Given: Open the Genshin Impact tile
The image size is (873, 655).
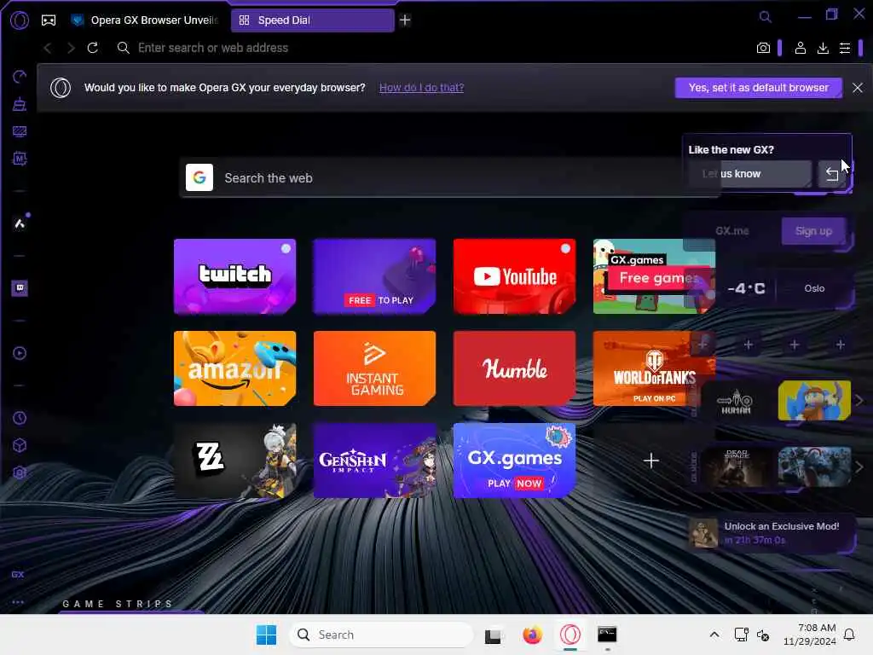Looking at the screenshot, I should (375, 460).
